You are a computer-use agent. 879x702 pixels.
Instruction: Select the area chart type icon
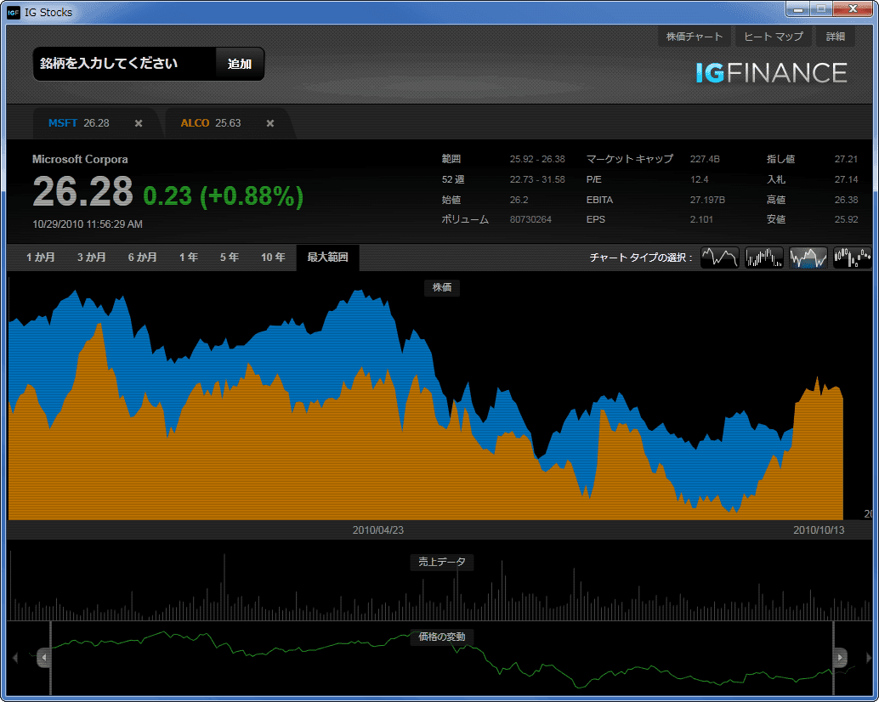click(x=808, y=258)
